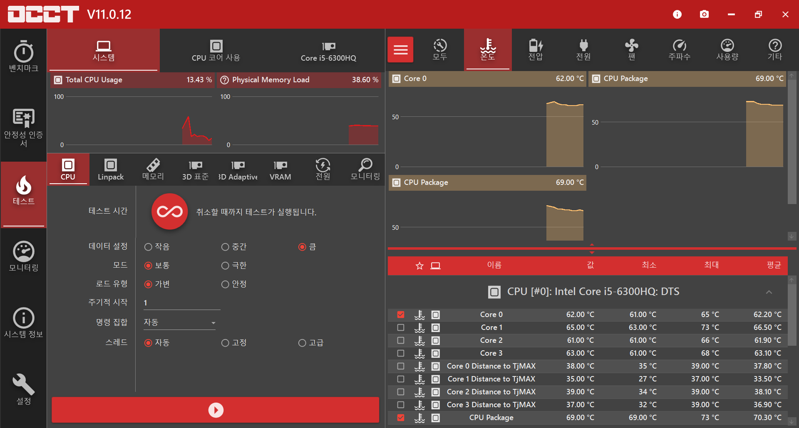Switch to the Core i5-6300HQ tab
Screen dimensions: 799x428
(328, 50)
